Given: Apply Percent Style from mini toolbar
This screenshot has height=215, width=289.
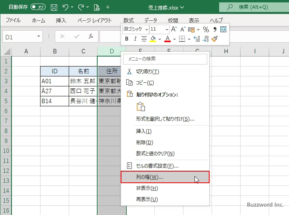Looking at the screenshot, I should tap(206, 29).
